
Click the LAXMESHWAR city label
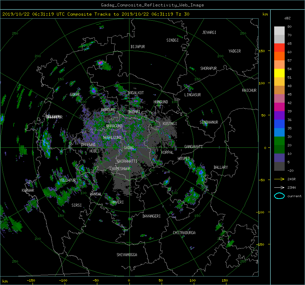coord(120,169)
